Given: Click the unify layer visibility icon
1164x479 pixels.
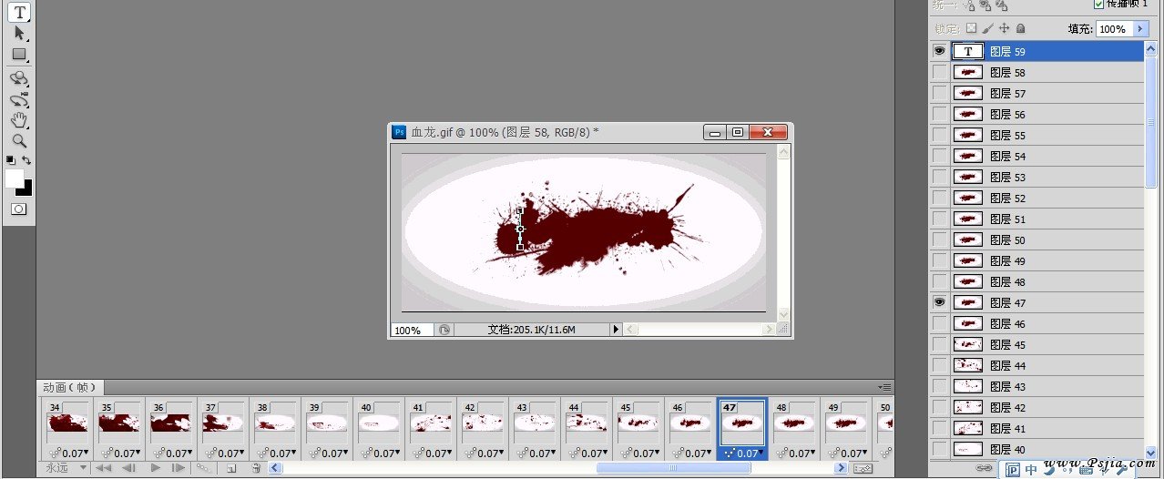Looking at the screenshot, I should (985, 5).
